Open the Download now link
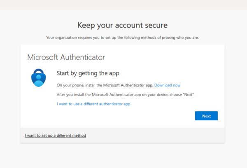Screen dimensions: 247x168 (167, 85)
